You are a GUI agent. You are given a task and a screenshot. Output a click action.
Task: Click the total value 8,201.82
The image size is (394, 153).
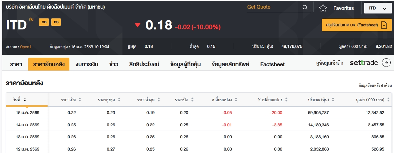pyautogui.click(x=384, y=47)
